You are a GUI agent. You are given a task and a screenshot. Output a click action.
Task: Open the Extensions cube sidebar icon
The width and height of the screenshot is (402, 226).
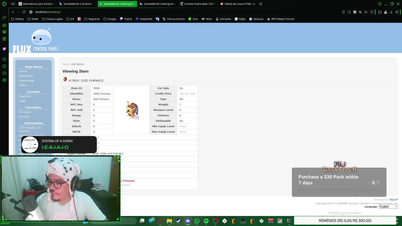coord(4,73)
